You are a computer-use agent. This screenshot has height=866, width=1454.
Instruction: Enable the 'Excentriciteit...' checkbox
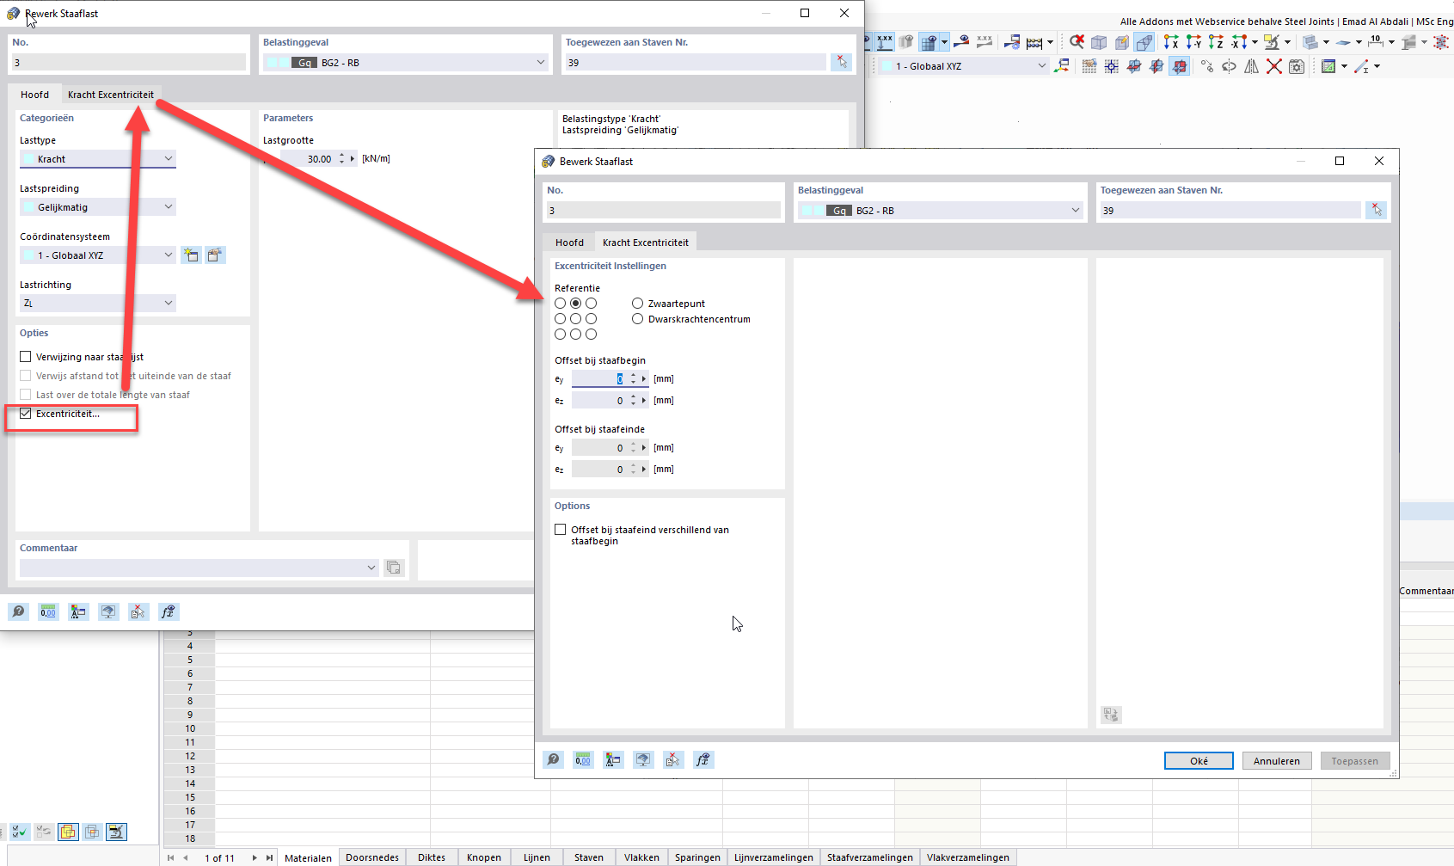click(25, 414)
